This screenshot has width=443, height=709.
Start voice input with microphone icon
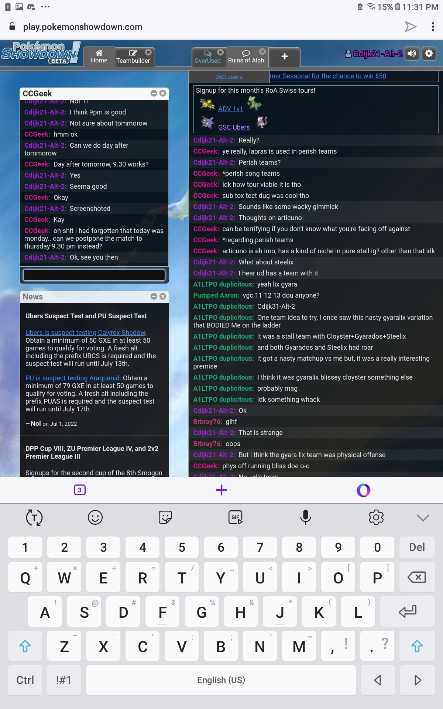point(305,517)
